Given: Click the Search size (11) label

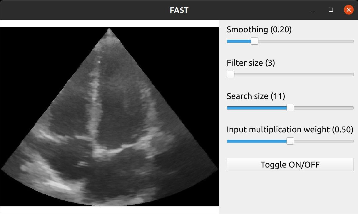Looking at the screenshot, I should tap(256, 96).
